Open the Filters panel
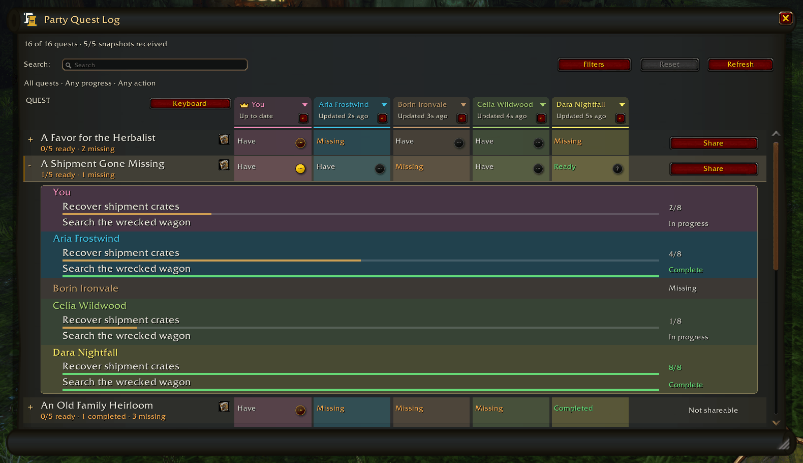 tap(594, 65)
